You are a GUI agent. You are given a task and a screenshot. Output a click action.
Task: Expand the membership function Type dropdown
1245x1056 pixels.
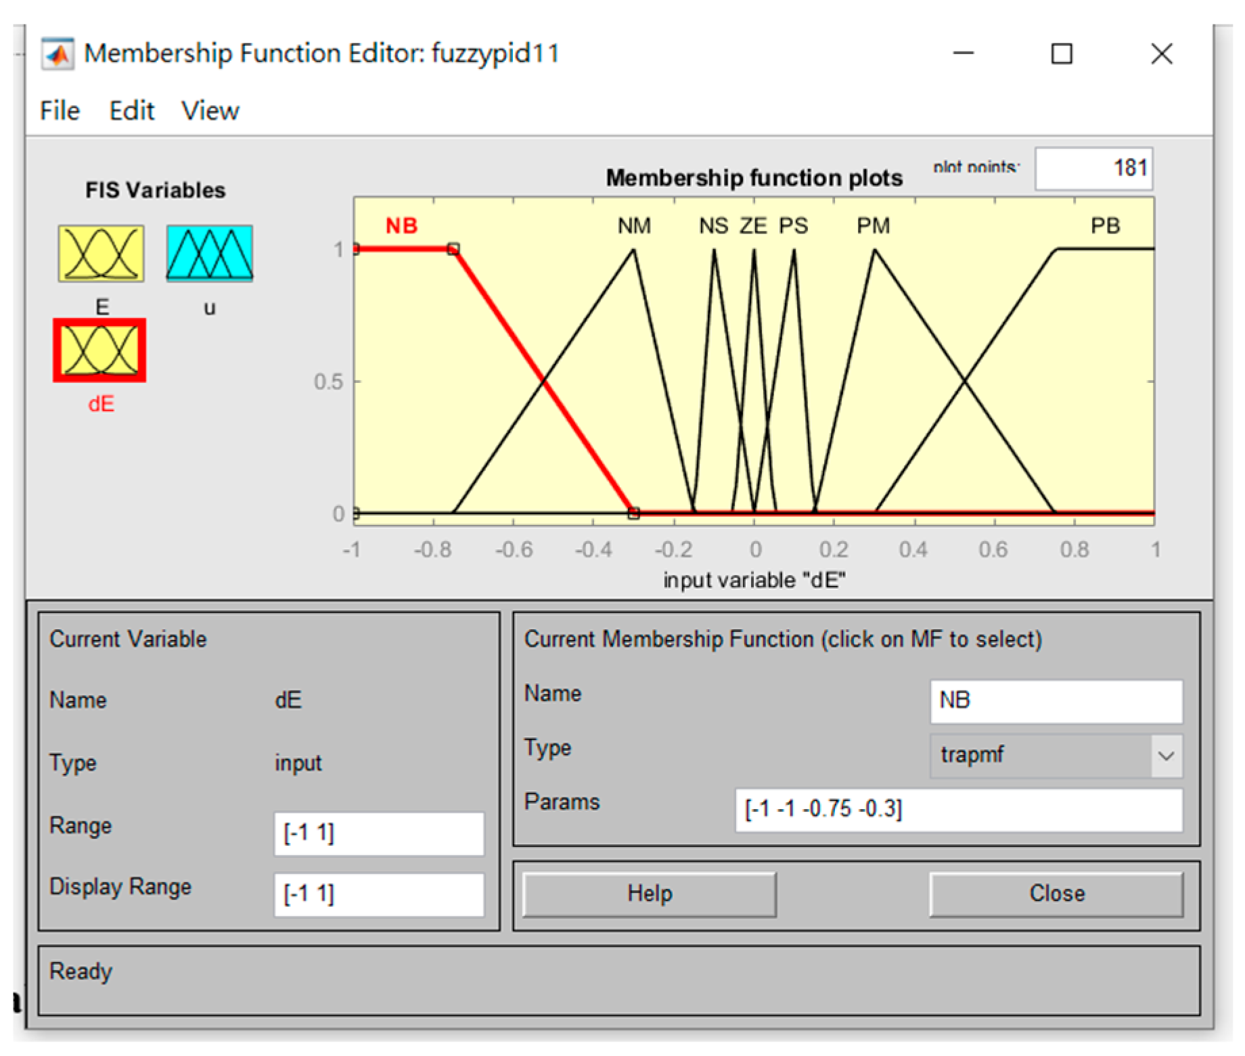pos(1165,756)
